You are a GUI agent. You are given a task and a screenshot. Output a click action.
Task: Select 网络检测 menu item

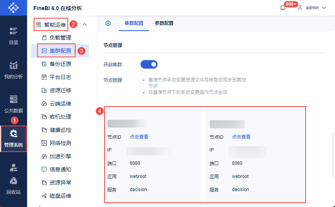coord(60,143)
